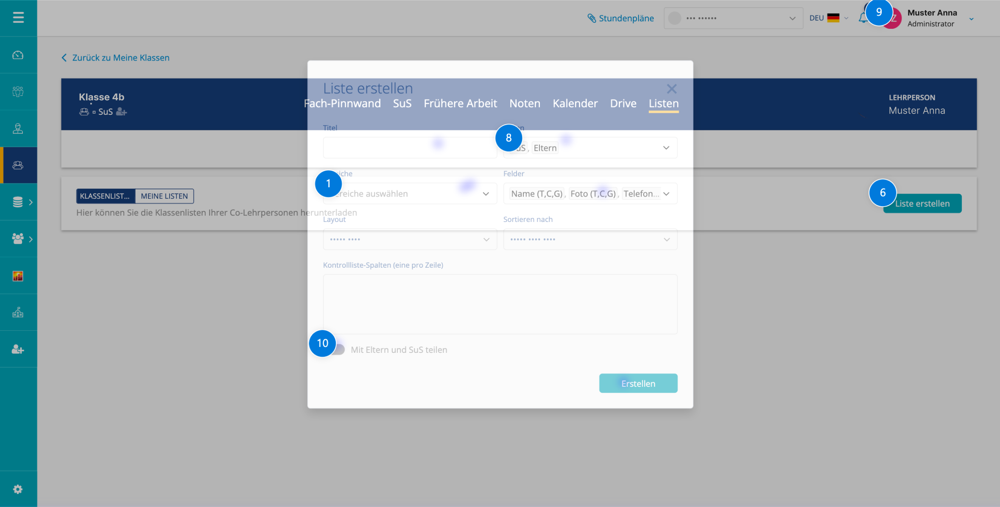Expand the people group sidebar submenu chevron

tap(31, 239)
